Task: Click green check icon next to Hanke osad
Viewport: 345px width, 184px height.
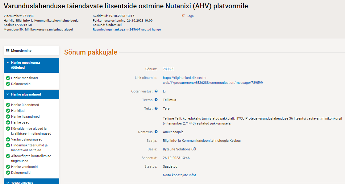Action: (x=8, y=122)
